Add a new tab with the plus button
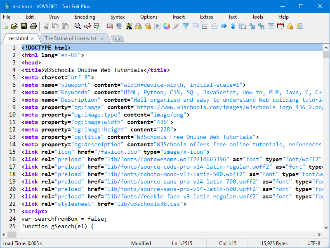Screen dimensions: 330x248 118,38
